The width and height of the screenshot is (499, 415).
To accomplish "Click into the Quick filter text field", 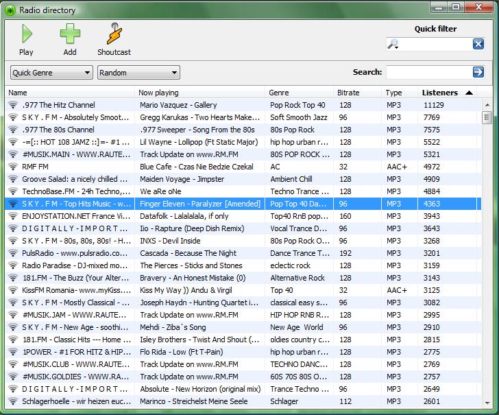I will pos(435,44).
